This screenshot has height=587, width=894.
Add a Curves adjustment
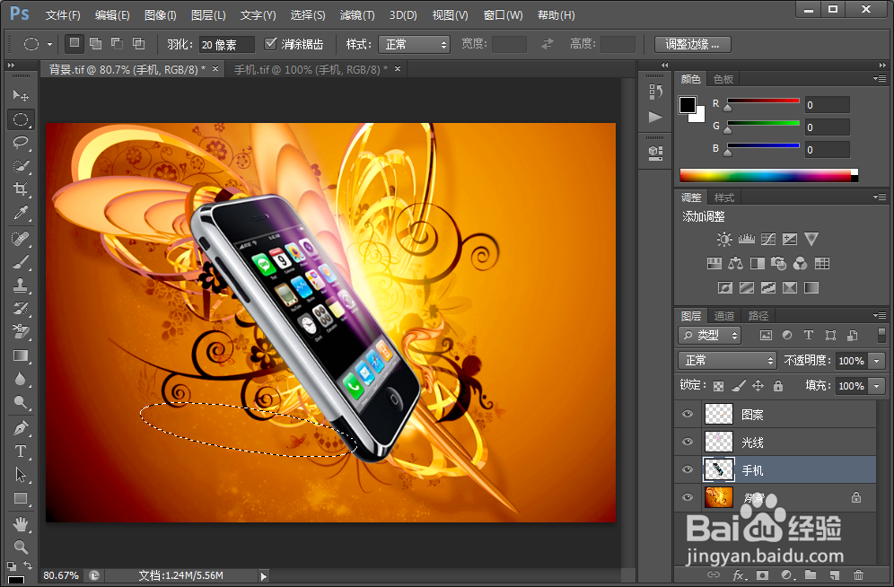(x=768, y=239)
